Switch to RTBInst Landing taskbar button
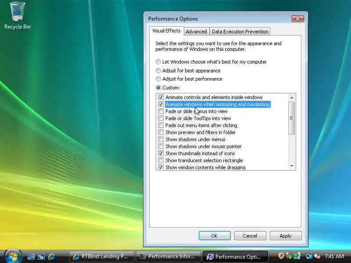Image resolution: width=351 pixels, height=263 pixels. [102, 256]
